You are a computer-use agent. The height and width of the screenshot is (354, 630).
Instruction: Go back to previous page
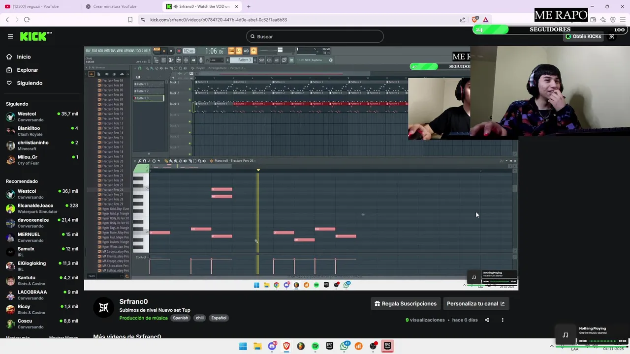pos(7,20)
